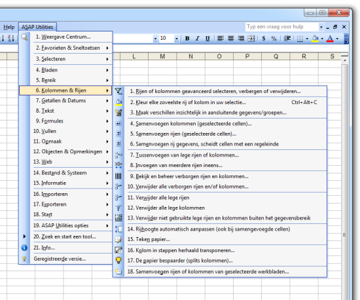360x300 pixels.
Task: Toggle Underline formatting
Action: 207,39
